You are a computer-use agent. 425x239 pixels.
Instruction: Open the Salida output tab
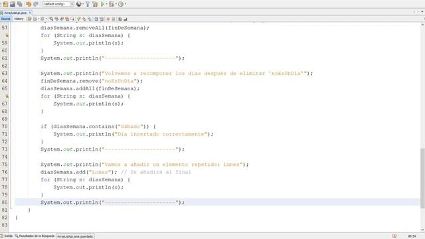[7, 236]
